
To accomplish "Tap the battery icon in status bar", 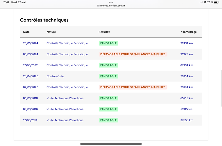I will click(x=216, y=3).
